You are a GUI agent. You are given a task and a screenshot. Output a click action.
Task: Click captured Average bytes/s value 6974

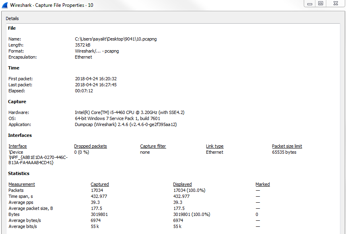pyautogui.click(x=96, y=220)
